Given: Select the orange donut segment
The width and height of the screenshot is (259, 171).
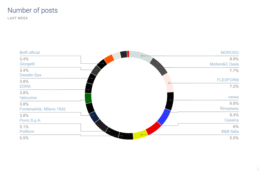Looking at the screenshot, I should [109, 59].
